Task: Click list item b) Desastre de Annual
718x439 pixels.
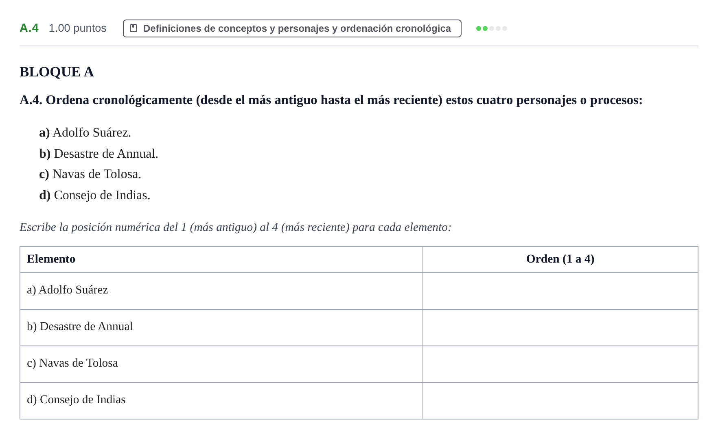Action: [99, 154]
